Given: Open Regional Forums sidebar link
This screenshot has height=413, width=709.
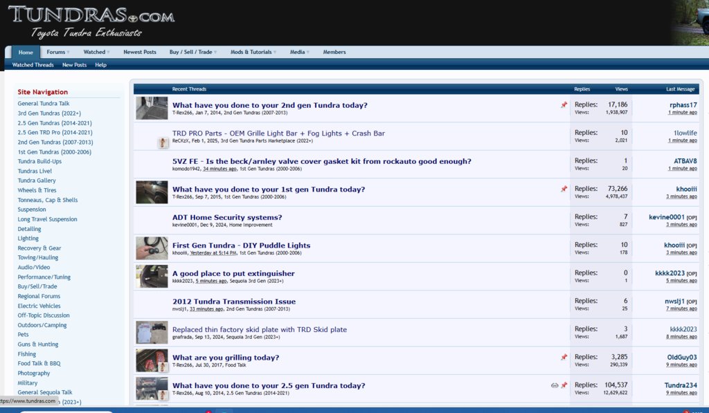Looking at the screenshot, I should [x=39, y=296].
